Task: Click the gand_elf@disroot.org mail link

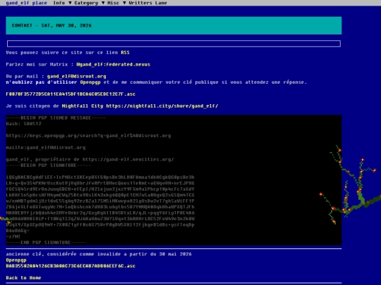Action: click(76, 76)
